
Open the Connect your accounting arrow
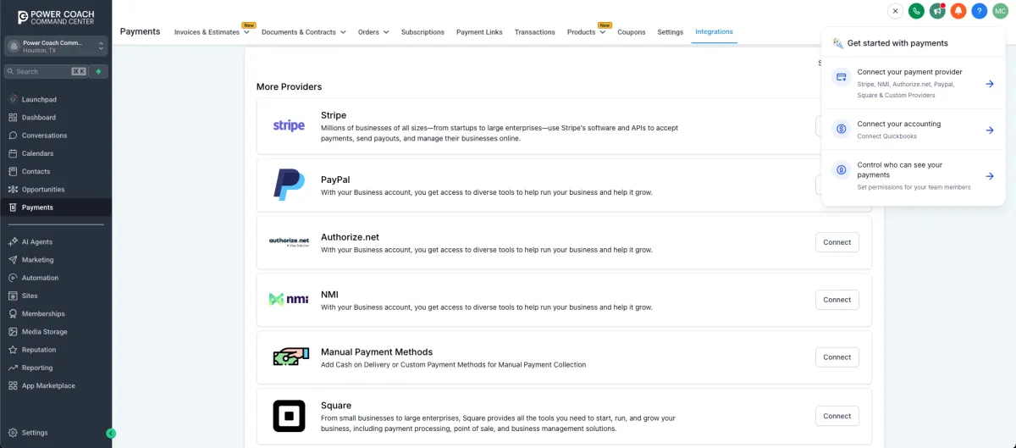tap(989, 130)
